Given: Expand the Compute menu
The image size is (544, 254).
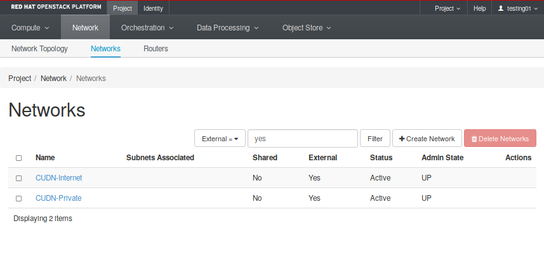Looking at the screenshot, I should (x=30, y=28).
